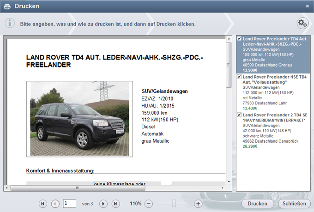Click the Land Rover car photo
Image resolution: width=314 pixels, height=212 pixels.
(x=80, y=119)
